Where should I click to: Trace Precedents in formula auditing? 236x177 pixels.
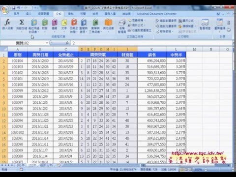pos(166,21)
